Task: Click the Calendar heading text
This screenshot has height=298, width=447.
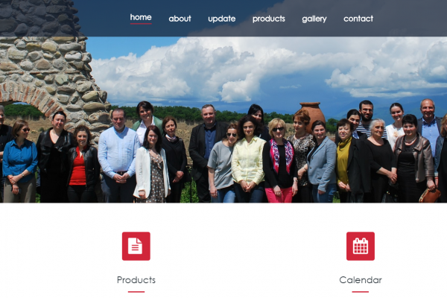Action: point(361,280)
